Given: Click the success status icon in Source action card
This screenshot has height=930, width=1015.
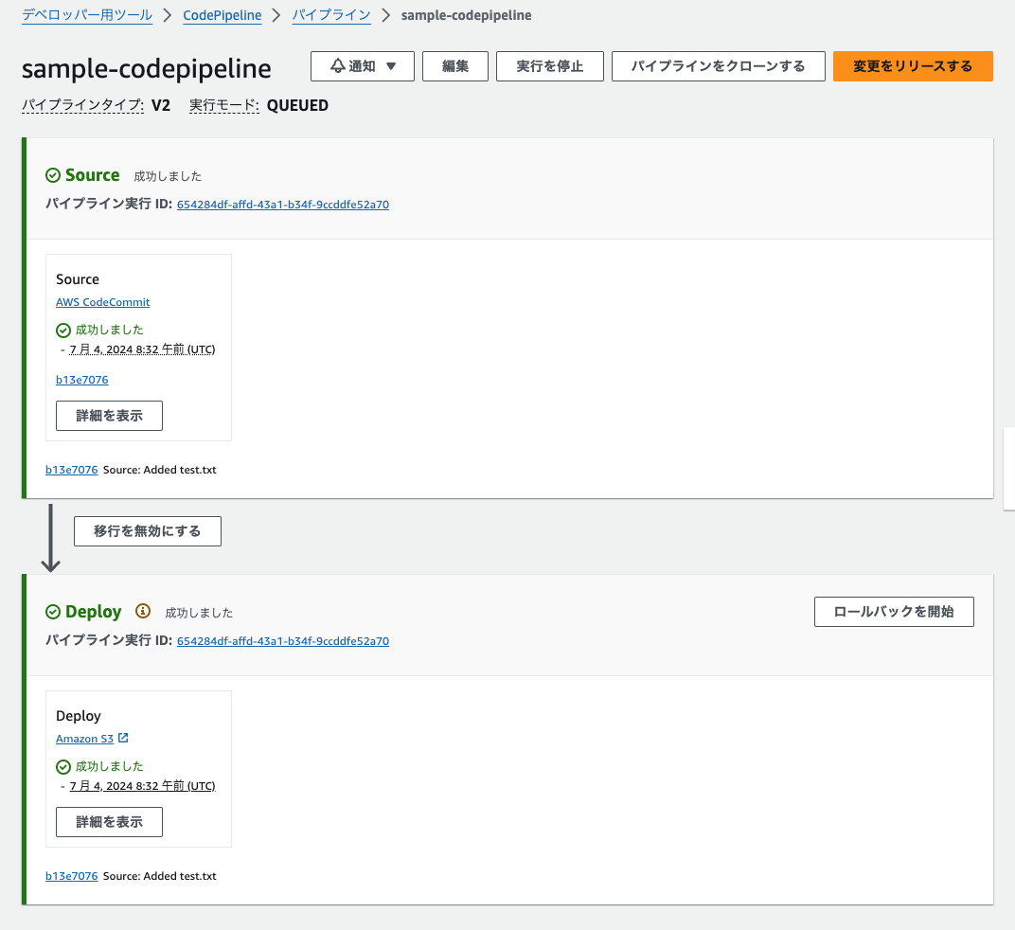Looking at the screenshot, I should coord(63,330).
